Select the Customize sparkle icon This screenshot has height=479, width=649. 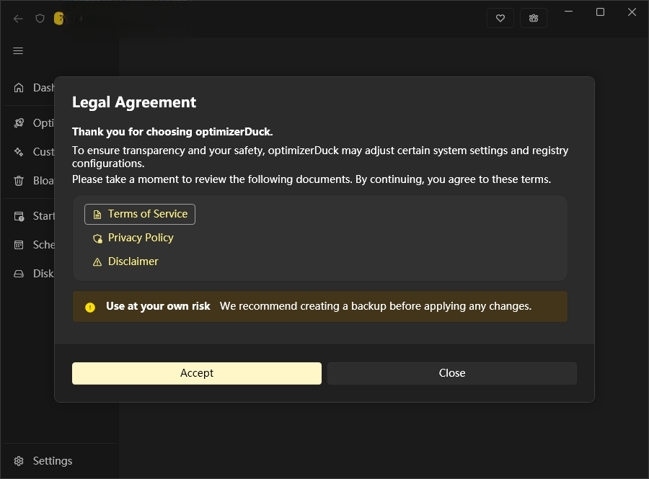point(19,152)
